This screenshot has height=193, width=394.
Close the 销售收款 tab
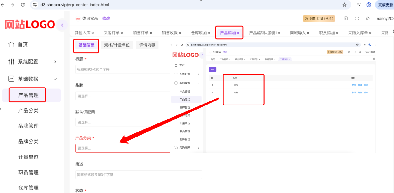180,33
